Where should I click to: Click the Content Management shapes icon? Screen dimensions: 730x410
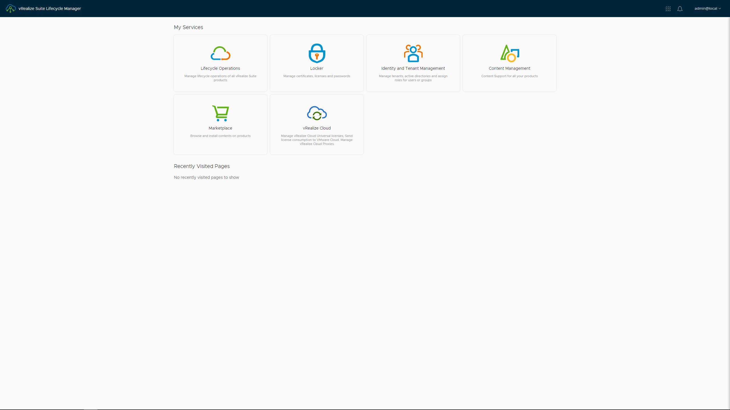[510, 53]
